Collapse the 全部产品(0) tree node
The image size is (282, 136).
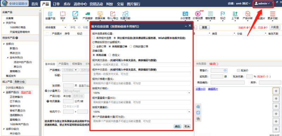tap(4, 92)
